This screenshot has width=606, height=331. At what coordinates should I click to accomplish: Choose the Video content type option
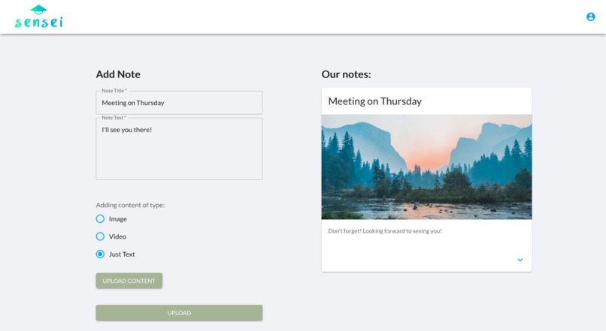tap(100, 236)
